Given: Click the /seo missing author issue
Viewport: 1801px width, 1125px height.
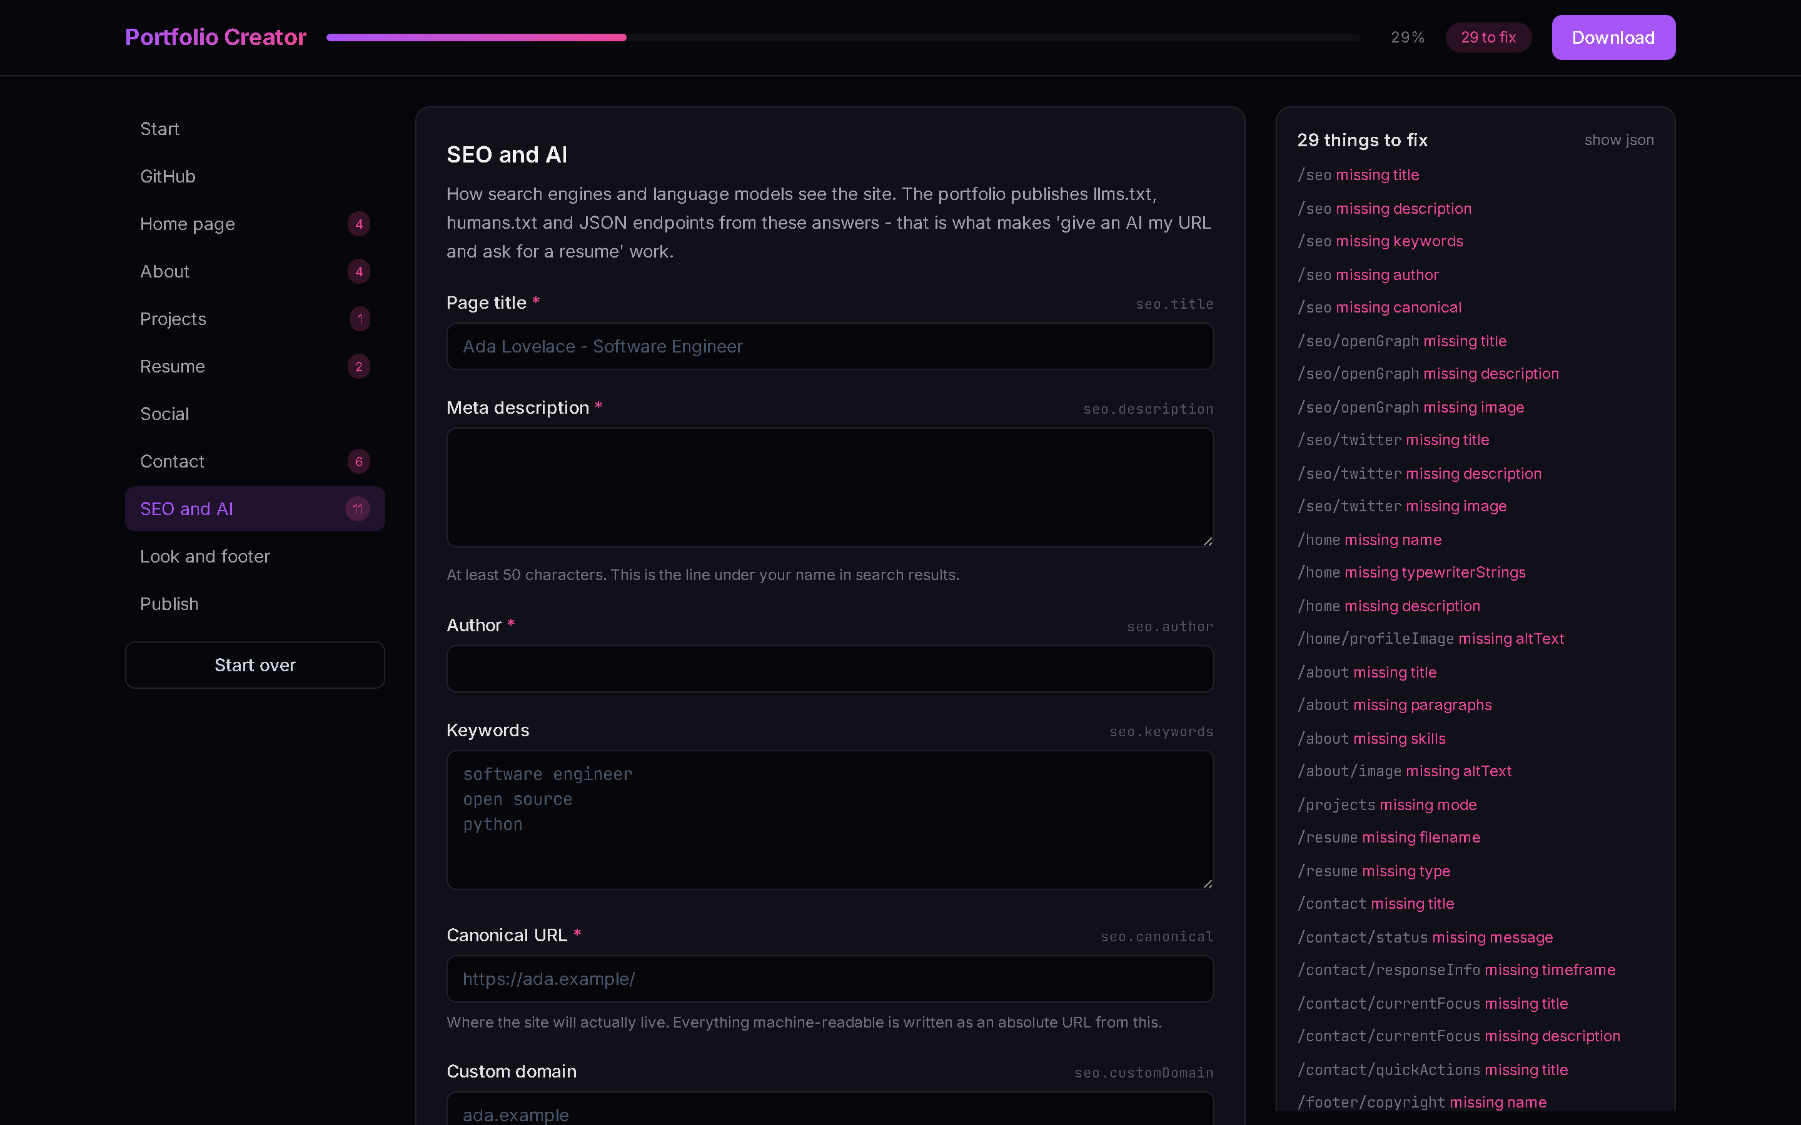Looking at the screenshot, I should tap(1368, 274).
